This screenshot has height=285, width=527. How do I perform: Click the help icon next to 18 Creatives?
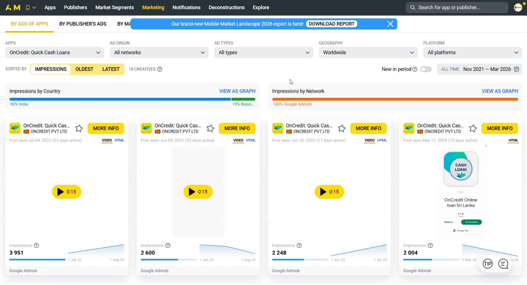pos(160,69)
